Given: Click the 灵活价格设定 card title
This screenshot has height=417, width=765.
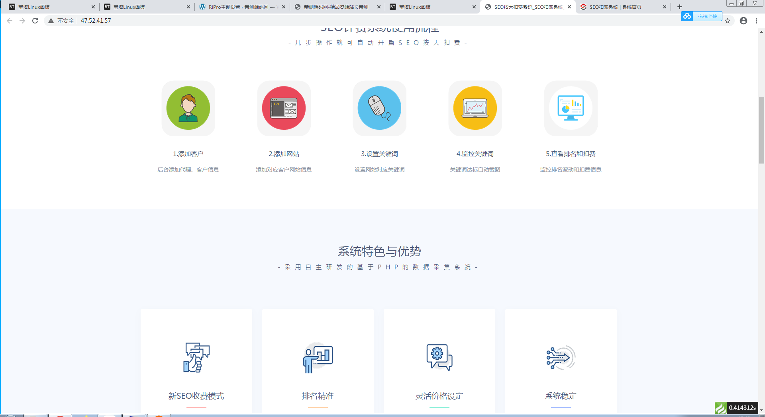Looking at the screenshot, I should pyautogui.click(x=439, y=396).
